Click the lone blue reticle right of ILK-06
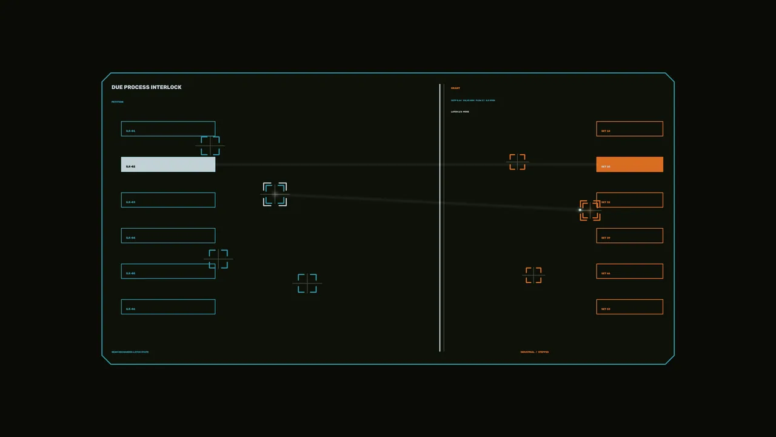 coord(307,283)
